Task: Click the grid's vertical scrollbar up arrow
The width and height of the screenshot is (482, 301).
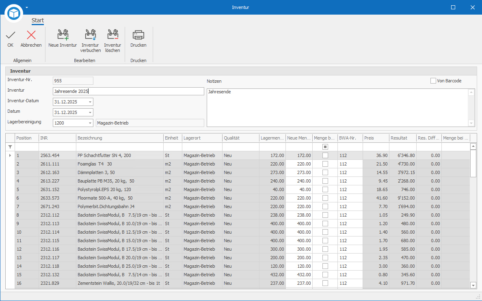Action: pyautogui.click(x=473, y=147)
